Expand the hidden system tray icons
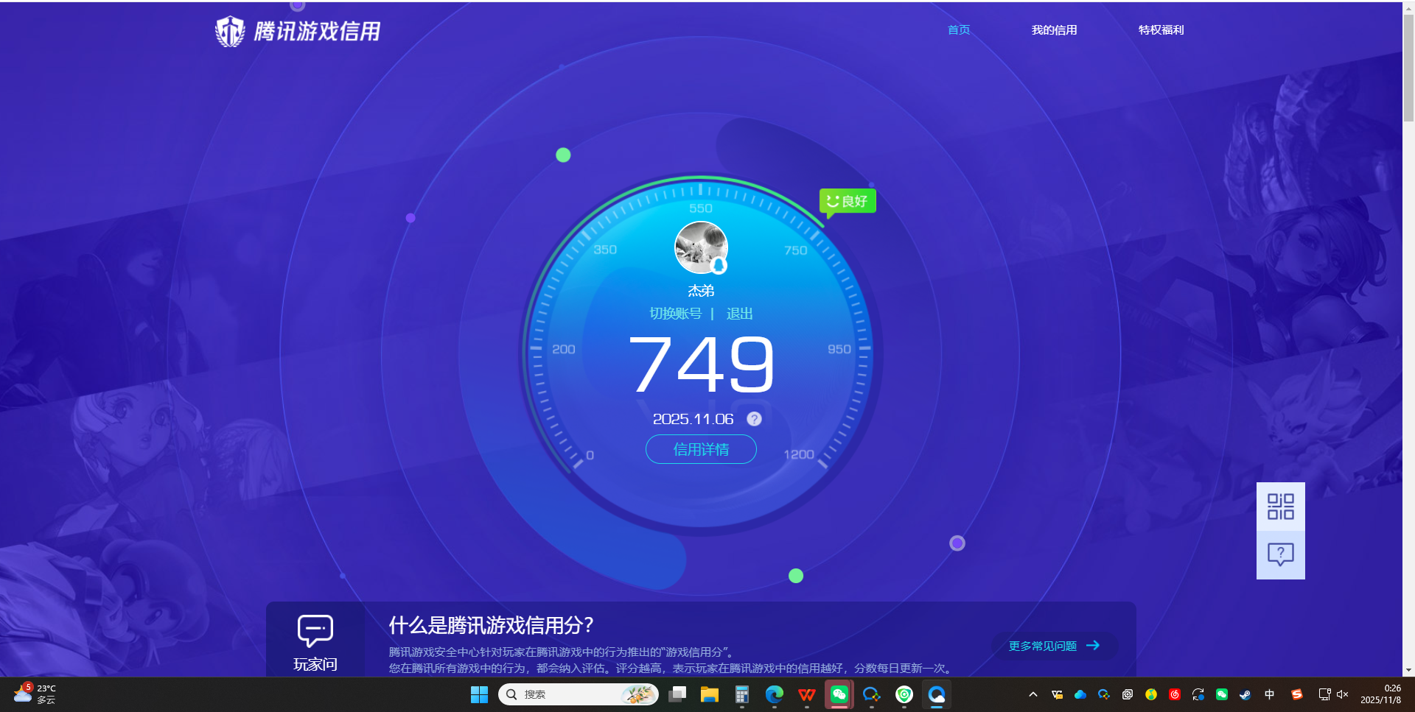1415x712 pixels. [x=1033, y=694]
